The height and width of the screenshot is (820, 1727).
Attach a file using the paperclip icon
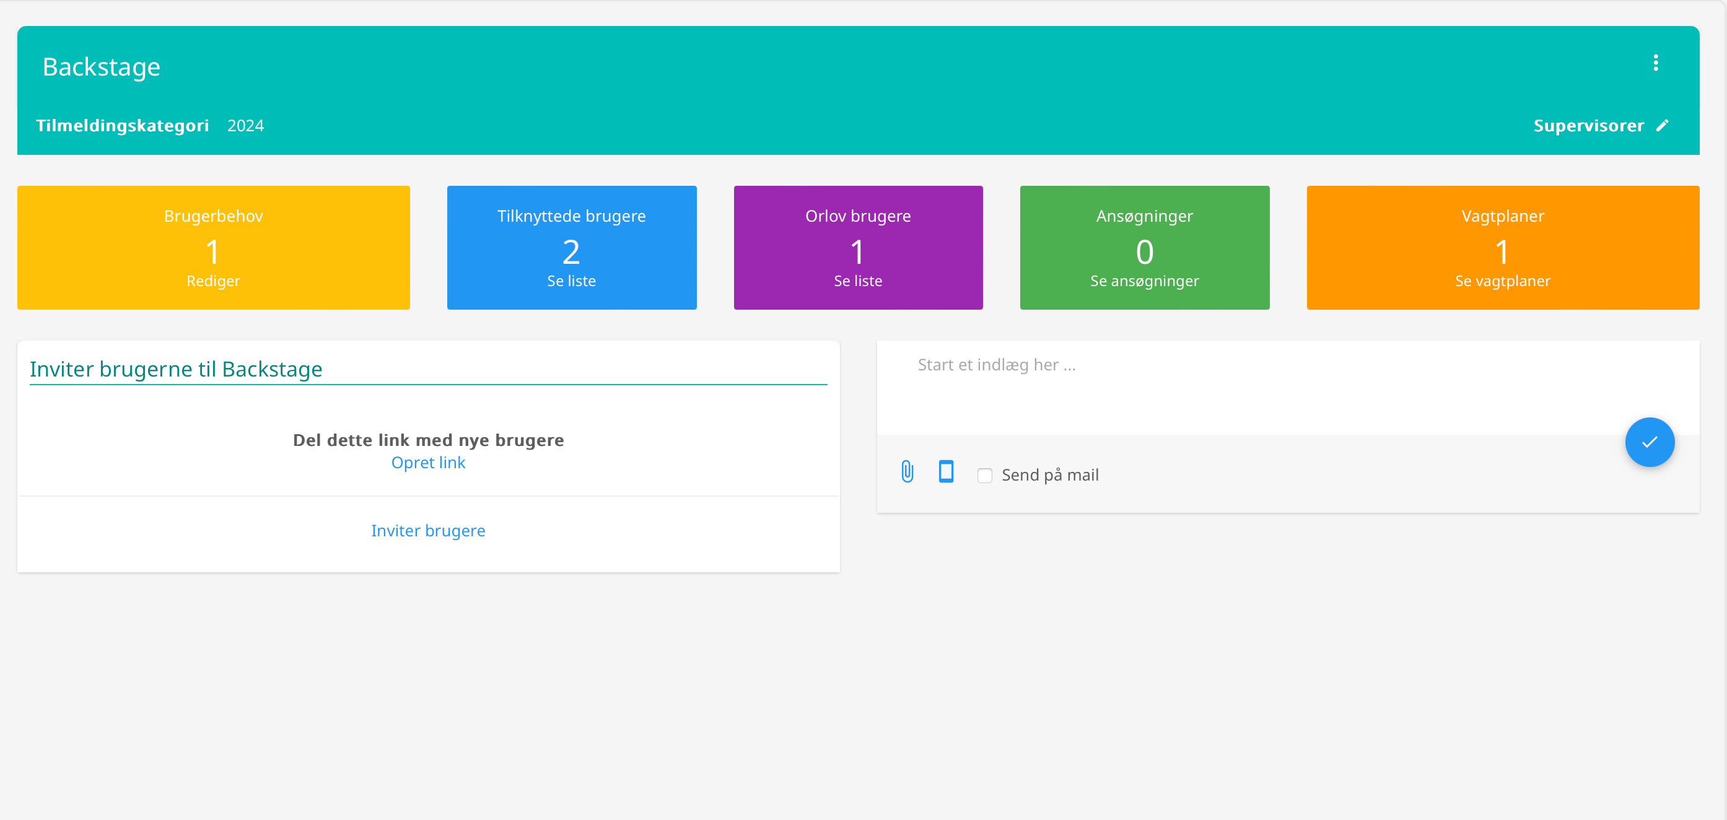pyautogui.click(x=907, y=471)
